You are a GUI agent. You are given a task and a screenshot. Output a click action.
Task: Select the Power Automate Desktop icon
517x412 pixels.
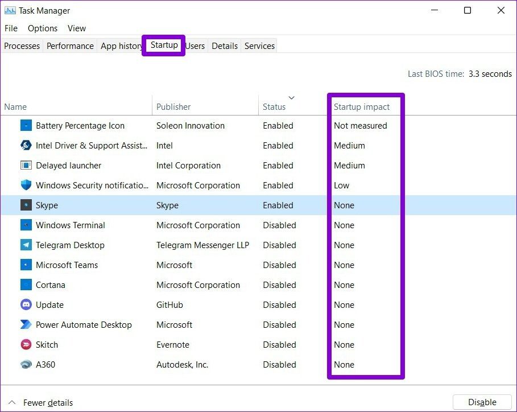26,324
